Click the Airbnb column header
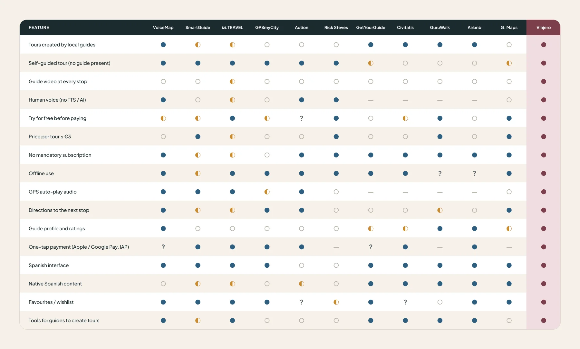 [x=475, y=28]
